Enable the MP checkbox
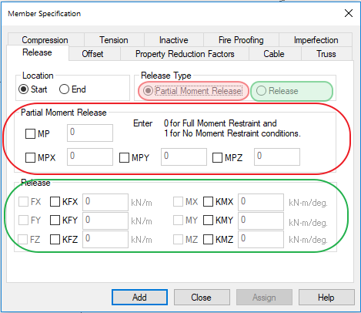The height and width of the screenshot is (313, 361). [x=30, y=133]
